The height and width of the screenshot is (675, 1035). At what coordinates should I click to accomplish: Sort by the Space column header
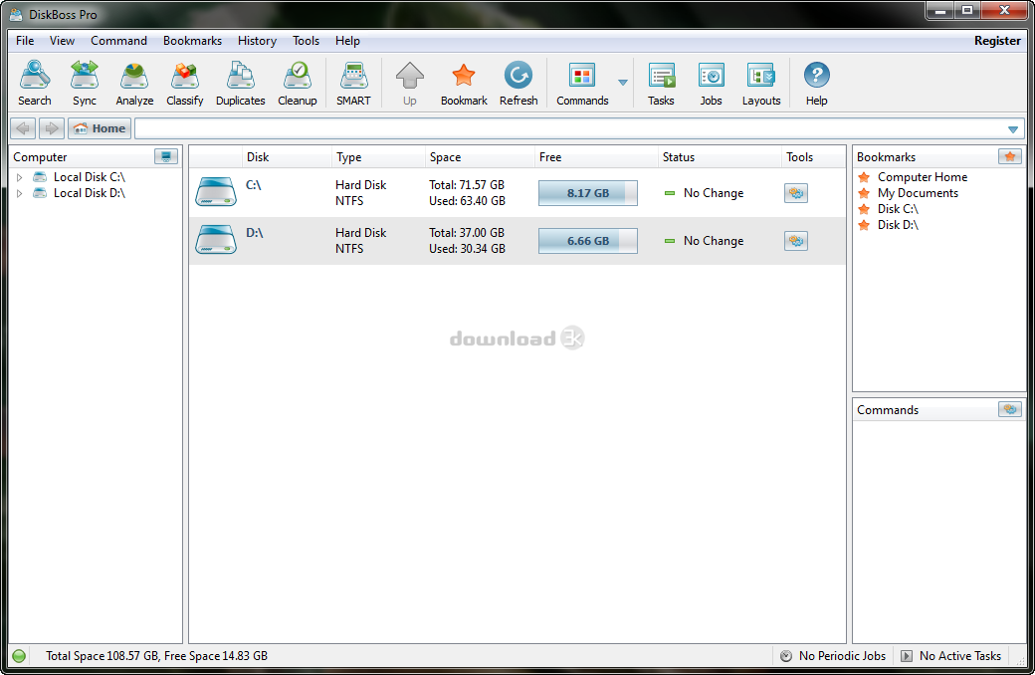tap(480, 157)
